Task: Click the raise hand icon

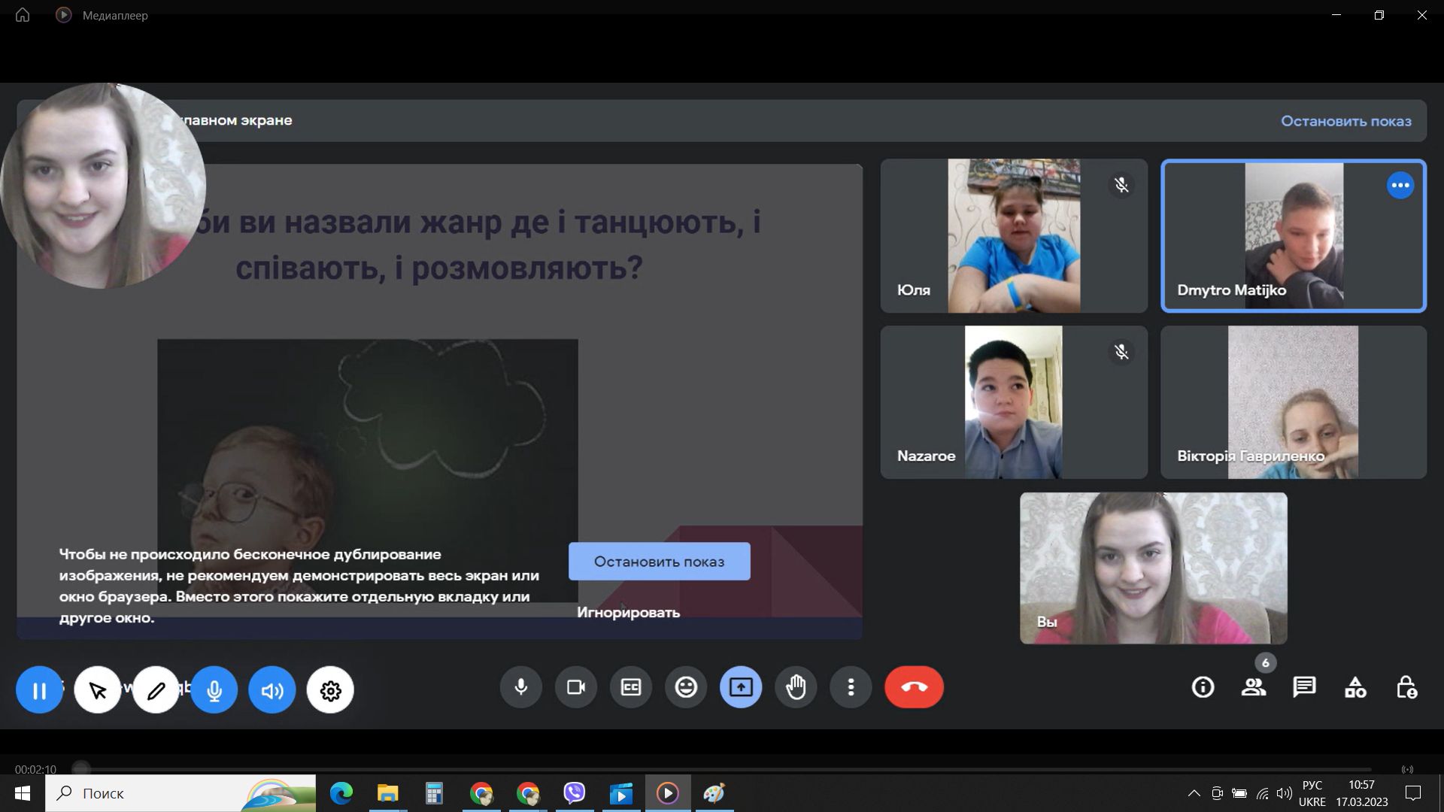Action: click(796, 687)
